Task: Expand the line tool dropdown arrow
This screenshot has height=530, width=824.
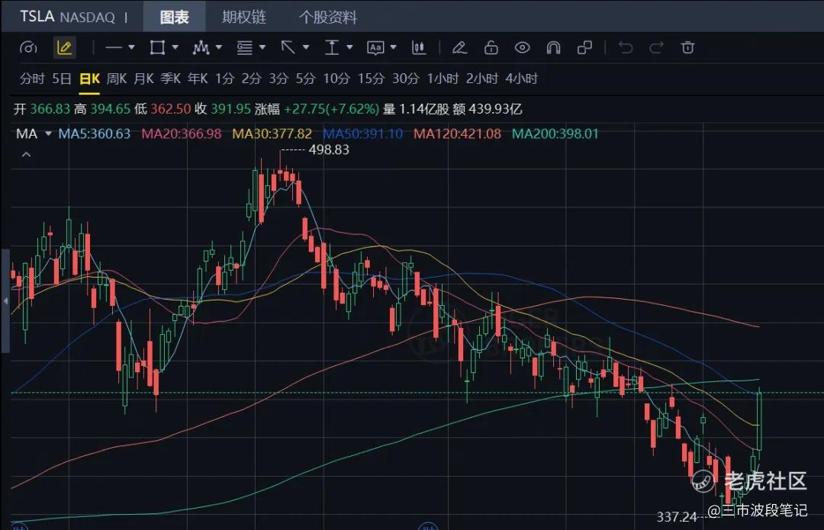Action: coord(131,48)
